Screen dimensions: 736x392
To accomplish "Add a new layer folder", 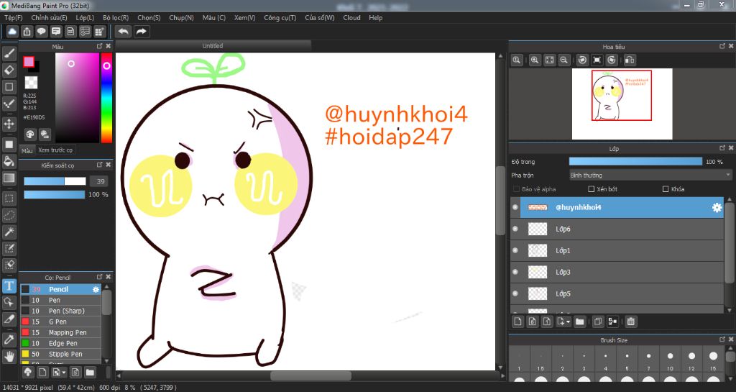I will point(580,322).
